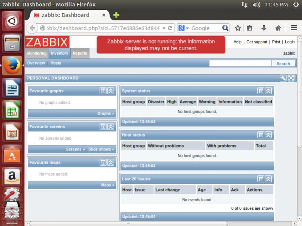Open Favourite screens widget menu icon
This screenshot has width=302, height=226.
(x=103, y=127)
